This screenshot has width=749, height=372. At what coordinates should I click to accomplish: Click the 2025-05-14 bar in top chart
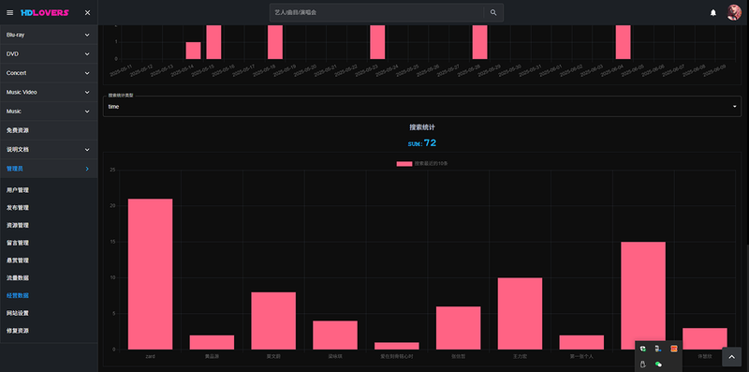tap(193, 51)
